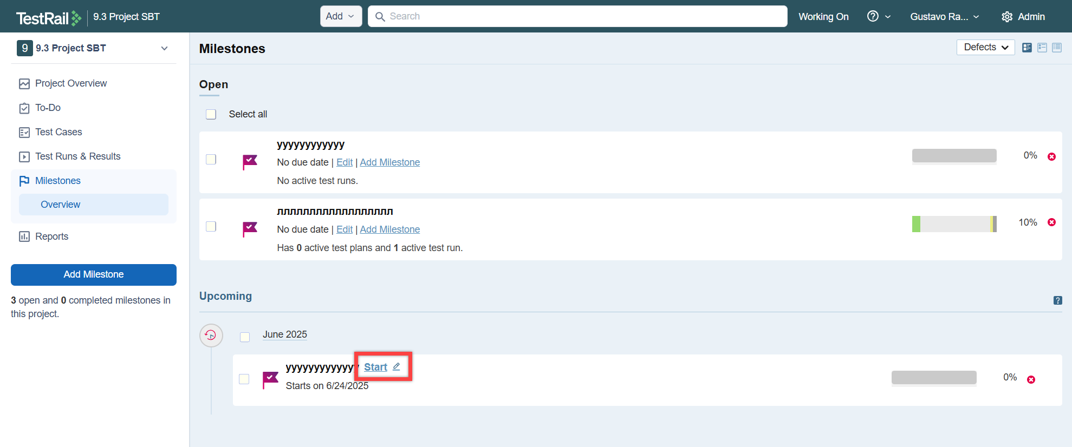
Task: Expand the Defects dropdown
Action: [x=985, y=48]
